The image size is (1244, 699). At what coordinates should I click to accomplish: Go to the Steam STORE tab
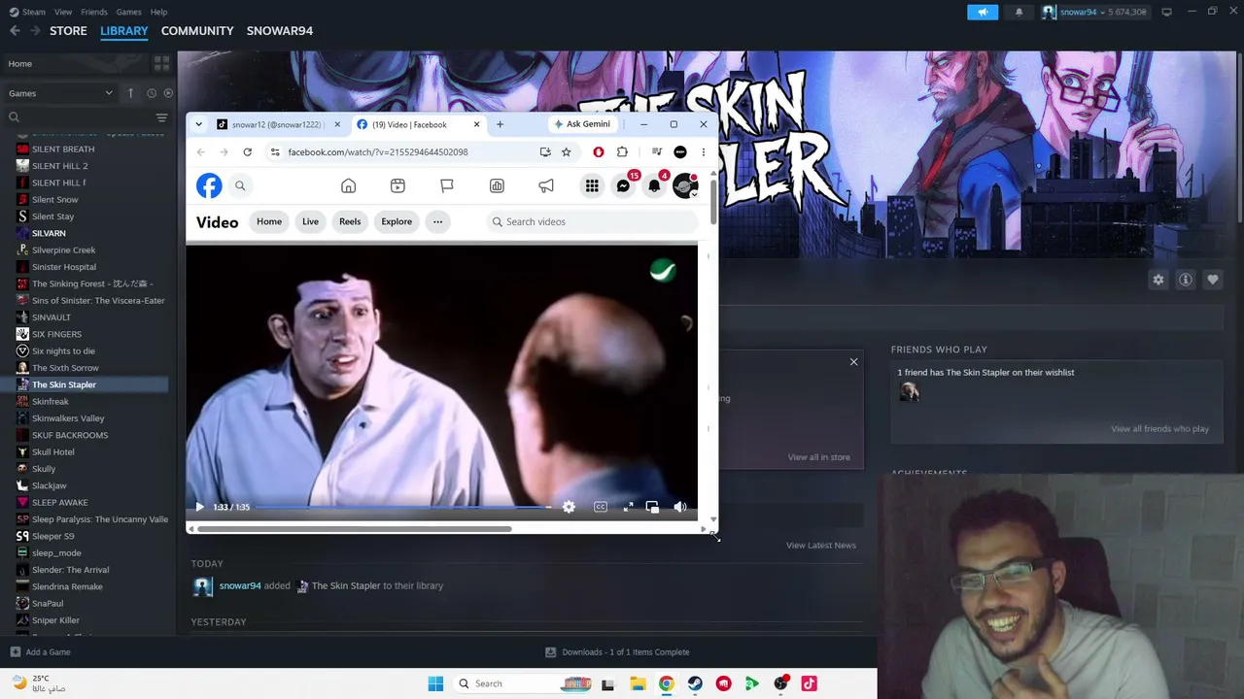68,31
